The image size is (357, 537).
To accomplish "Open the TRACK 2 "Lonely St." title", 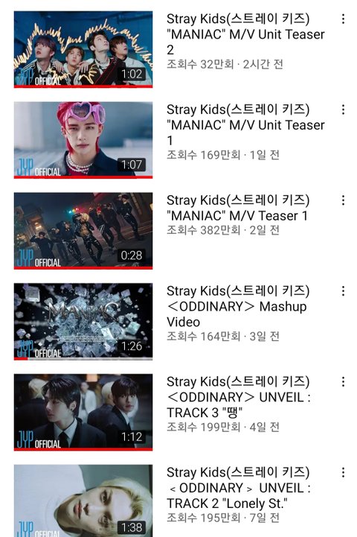I will click(239, 488).
